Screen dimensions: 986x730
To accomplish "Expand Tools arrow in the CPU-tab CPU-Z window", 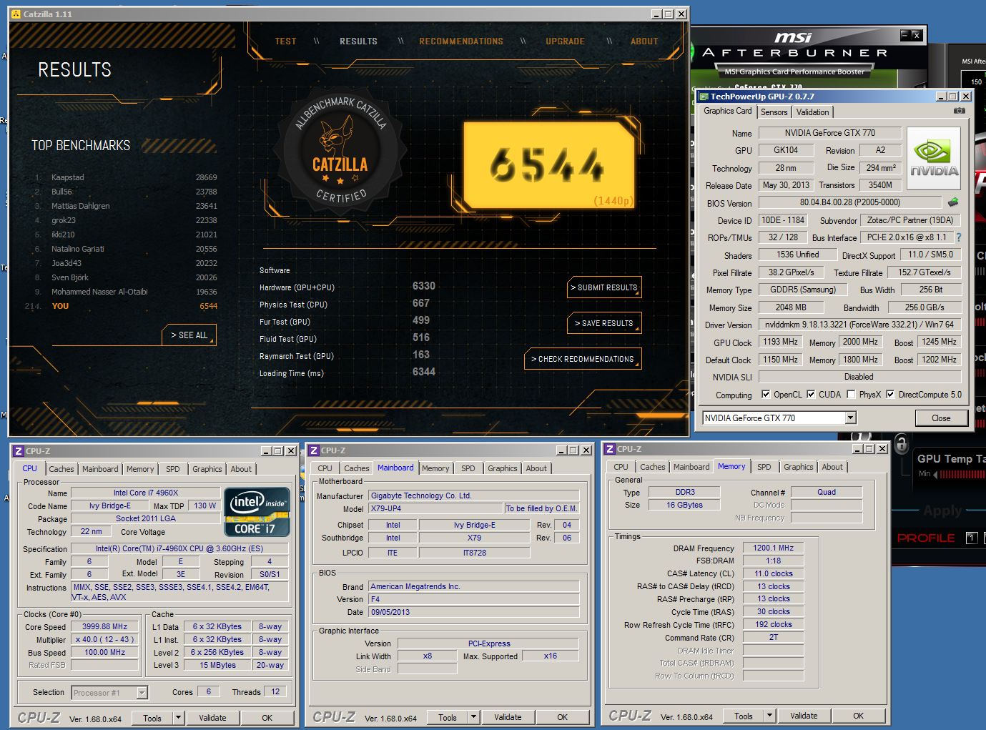I will [x=178, y=718].
